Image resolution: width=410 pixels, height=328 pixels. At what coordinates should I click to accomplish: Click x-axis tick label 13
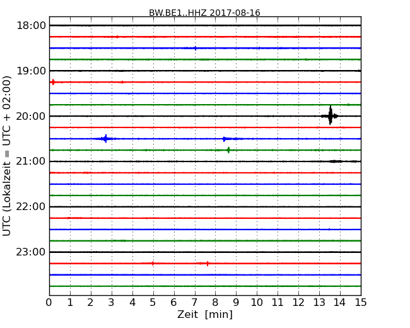(x=319, y=303)
